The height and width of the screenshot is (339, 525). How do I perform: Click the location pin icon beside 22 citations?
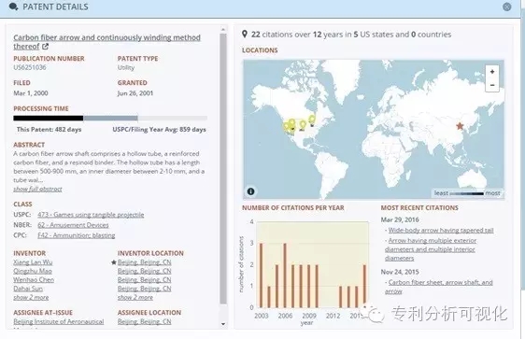tap(245, 35)
